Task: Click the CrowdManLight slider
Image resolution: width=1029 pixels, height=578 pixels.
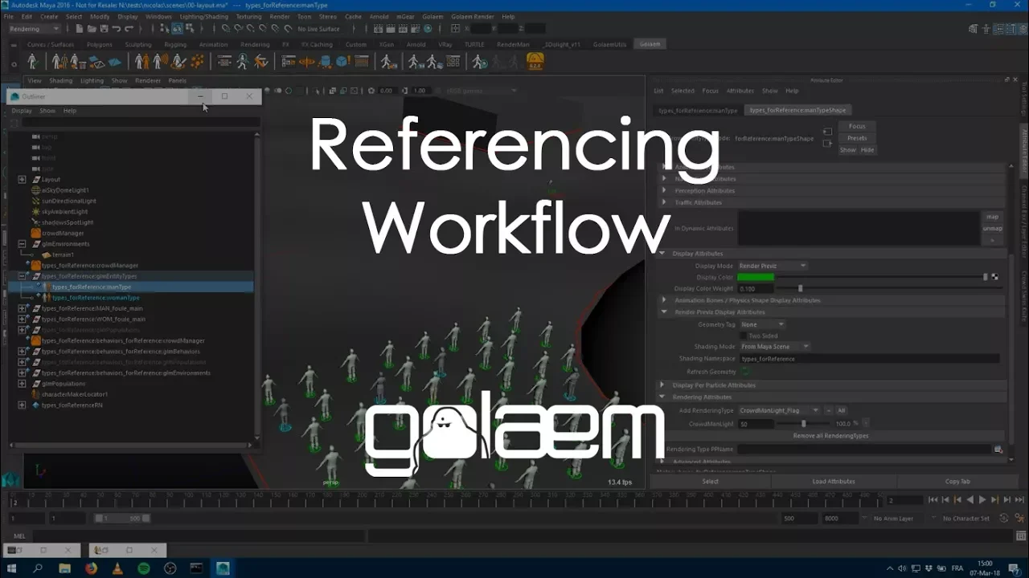Action: [804, 423]
